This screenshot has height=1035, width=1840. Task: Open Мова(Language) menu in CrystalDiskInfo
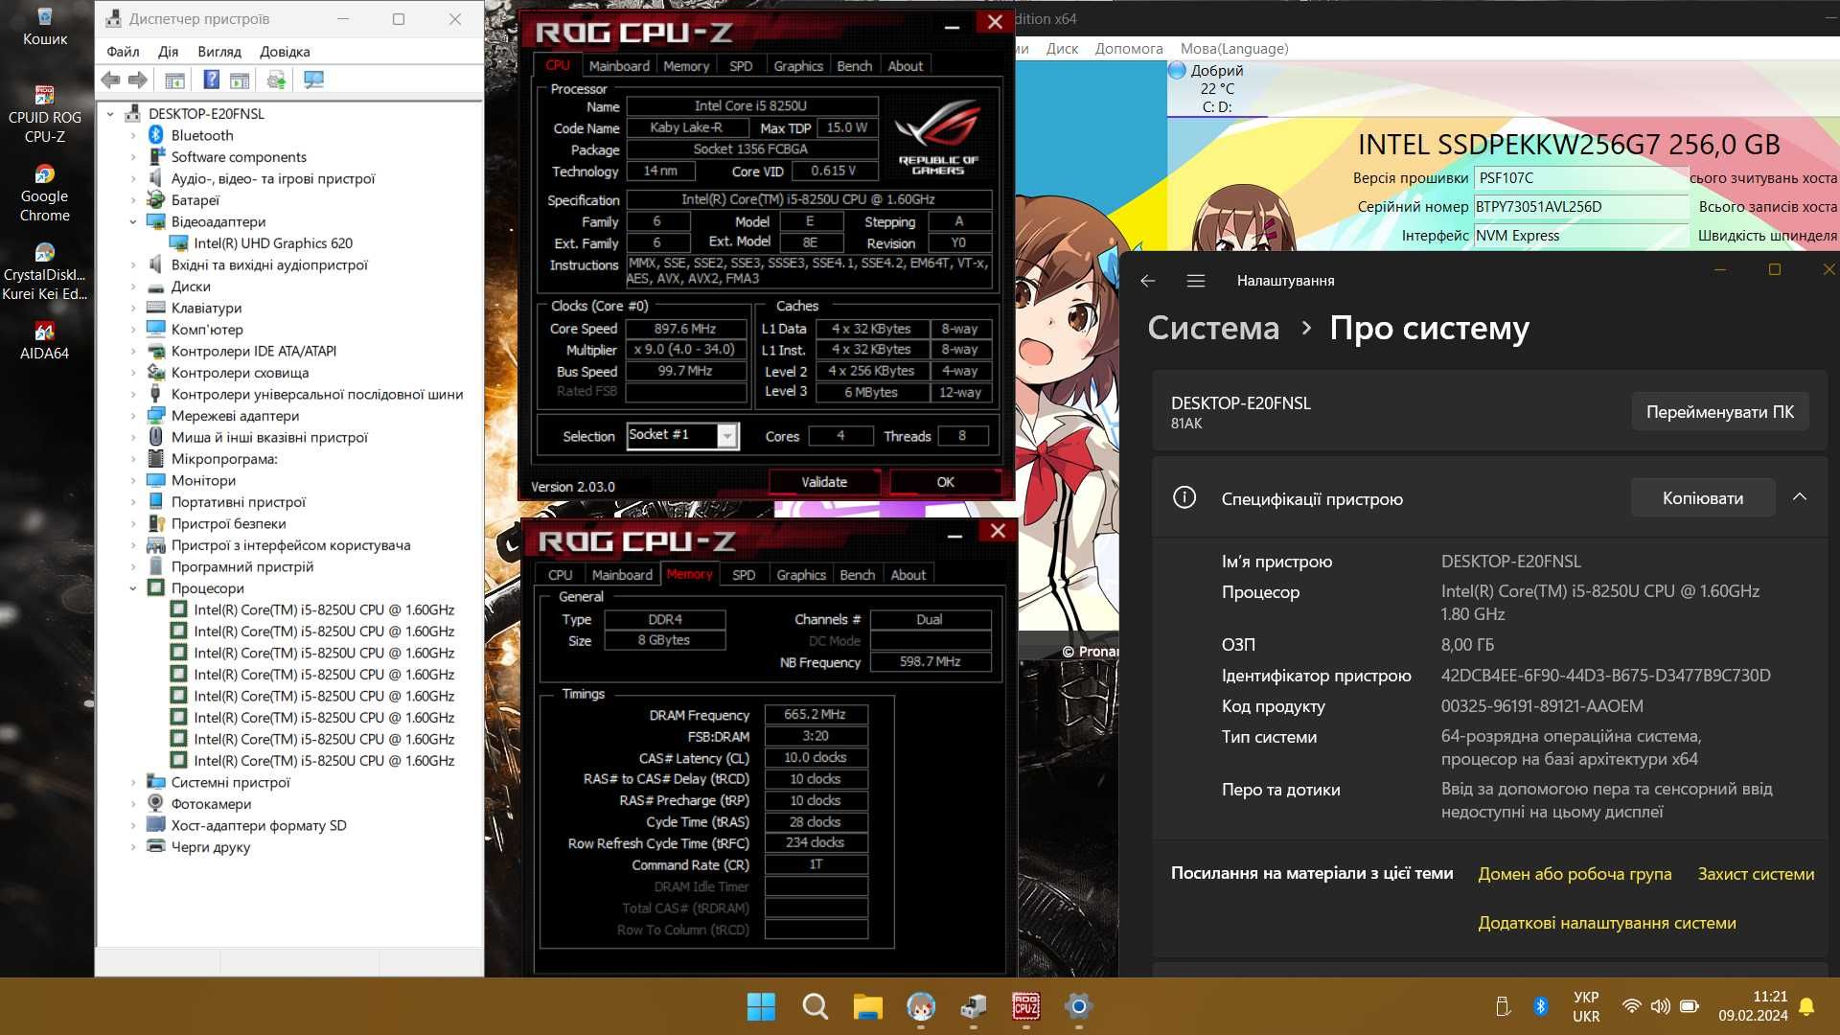click(1234, 49)
